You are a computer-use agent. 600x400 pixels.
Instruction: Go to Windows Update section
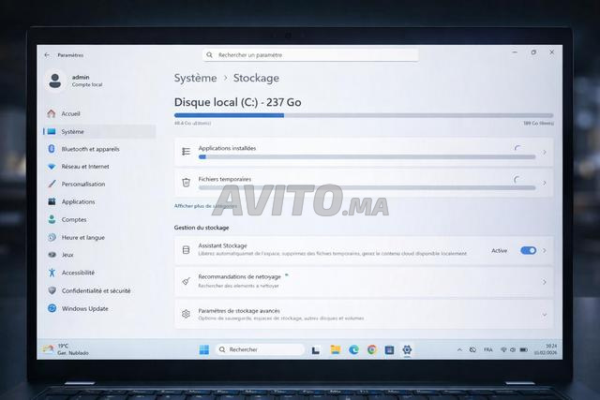click(x=84, y=308)
